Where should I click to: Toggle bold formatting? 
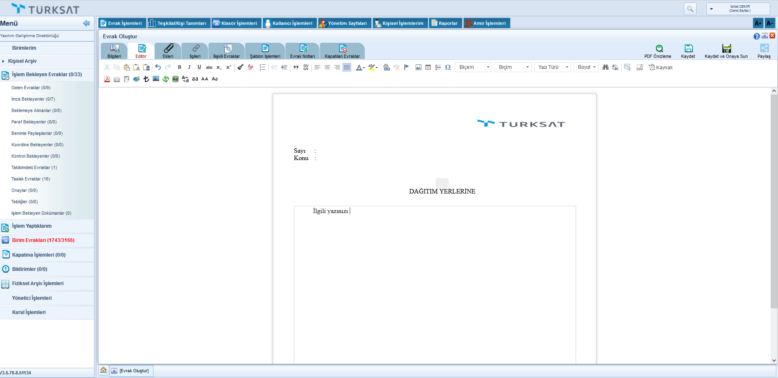click(180, 67)
